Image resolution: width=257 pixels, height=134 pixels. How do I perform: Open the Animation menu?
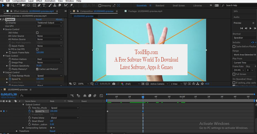[50, 1]
